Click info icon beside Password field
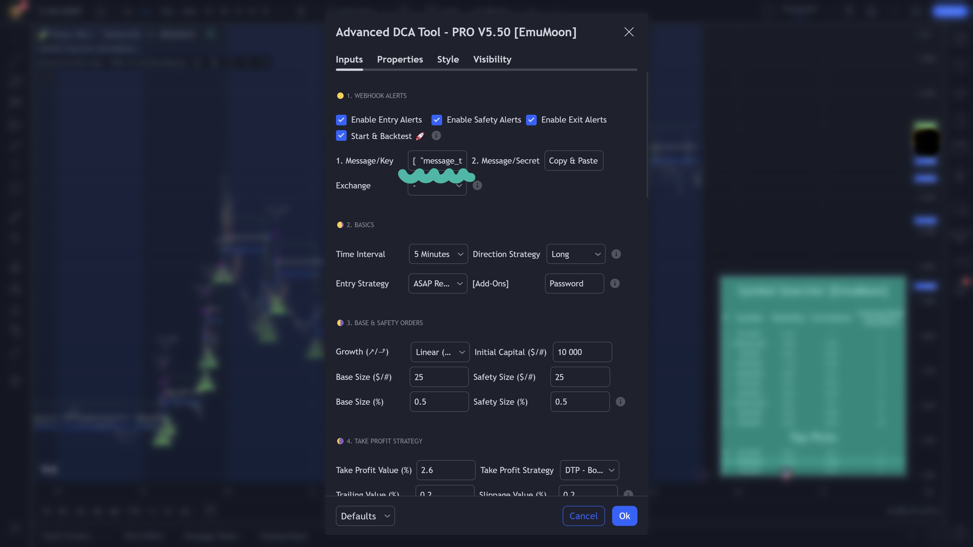The image size is (973, 547). (614, 284)
